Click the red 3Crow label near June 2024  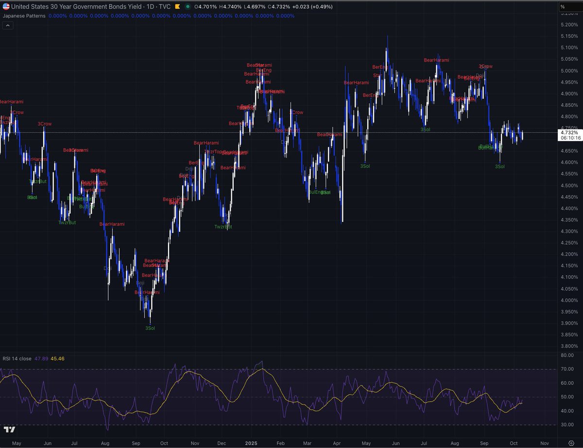[x=45, y=124]
